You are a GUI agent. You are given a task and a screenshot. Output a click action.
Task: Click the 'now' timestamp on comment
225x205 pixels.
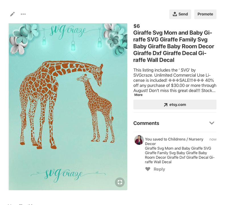click(x=213, y=139)
